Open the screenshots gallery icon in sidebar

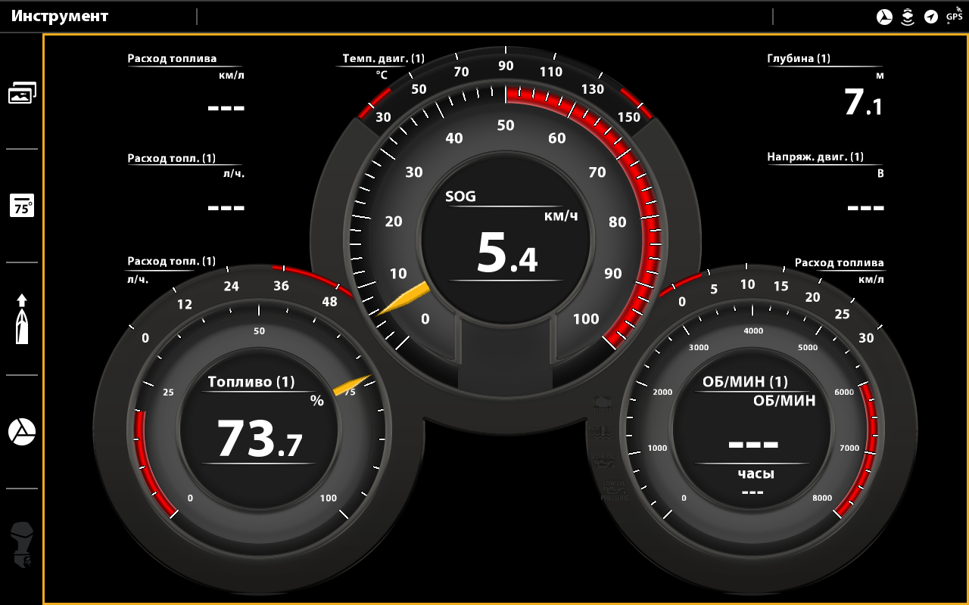pos(22,93)
